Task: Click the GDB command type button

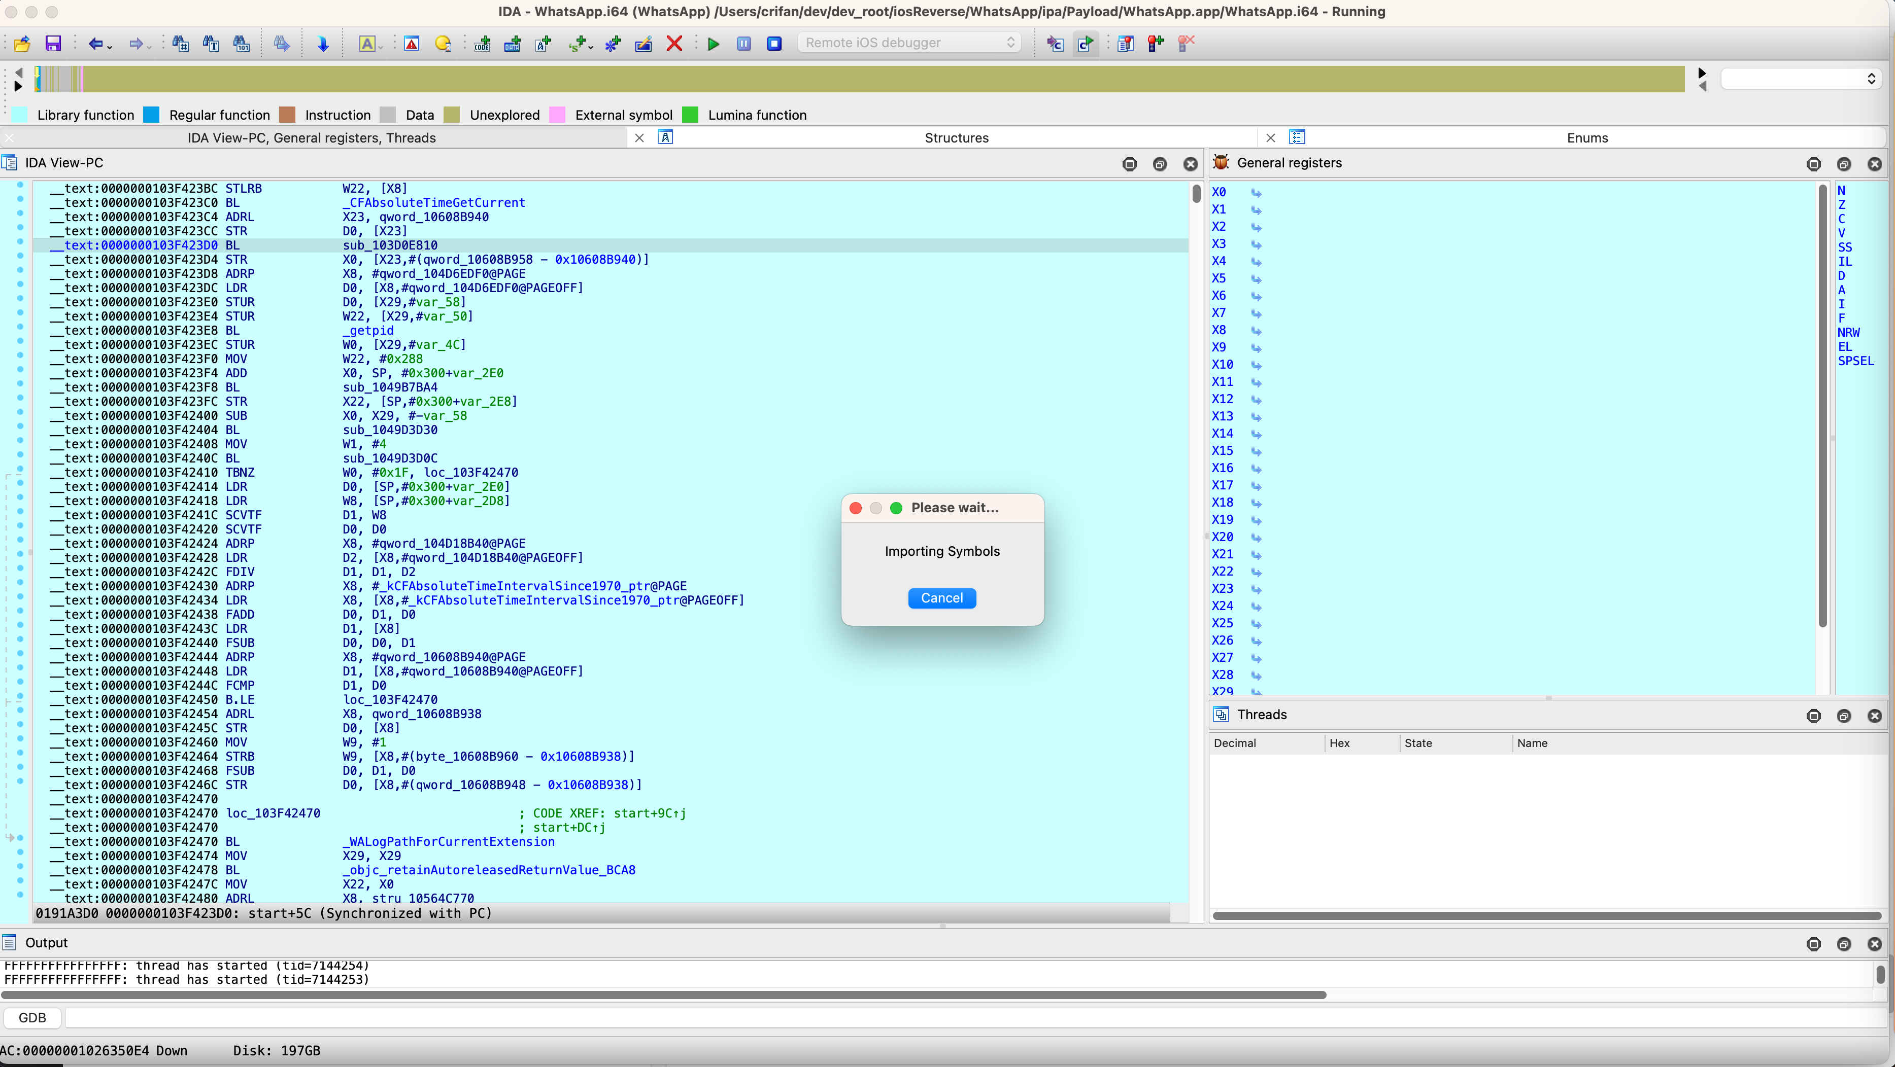Action: (x=31, y=1018)
